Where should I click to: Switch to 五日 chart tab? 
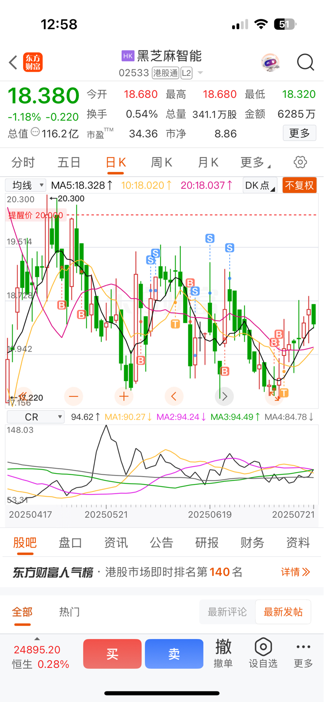69,162
